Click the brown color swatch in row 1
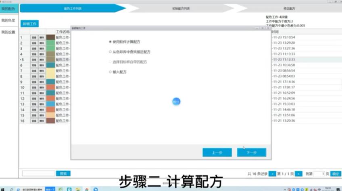The image size is (342, 191). (x=50, y=37)
